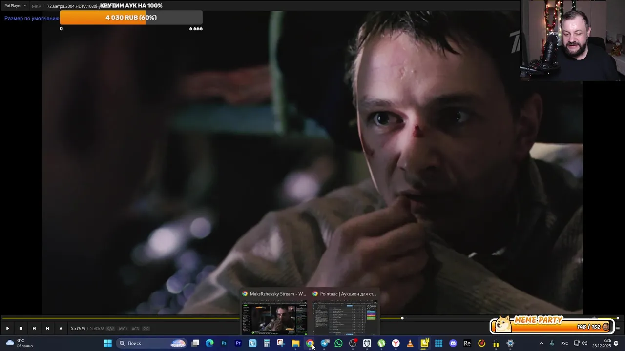This screenshot has height=351, width=625.
Task: Click the 2.0 audio channels label
Action: [x=146, y=329]
